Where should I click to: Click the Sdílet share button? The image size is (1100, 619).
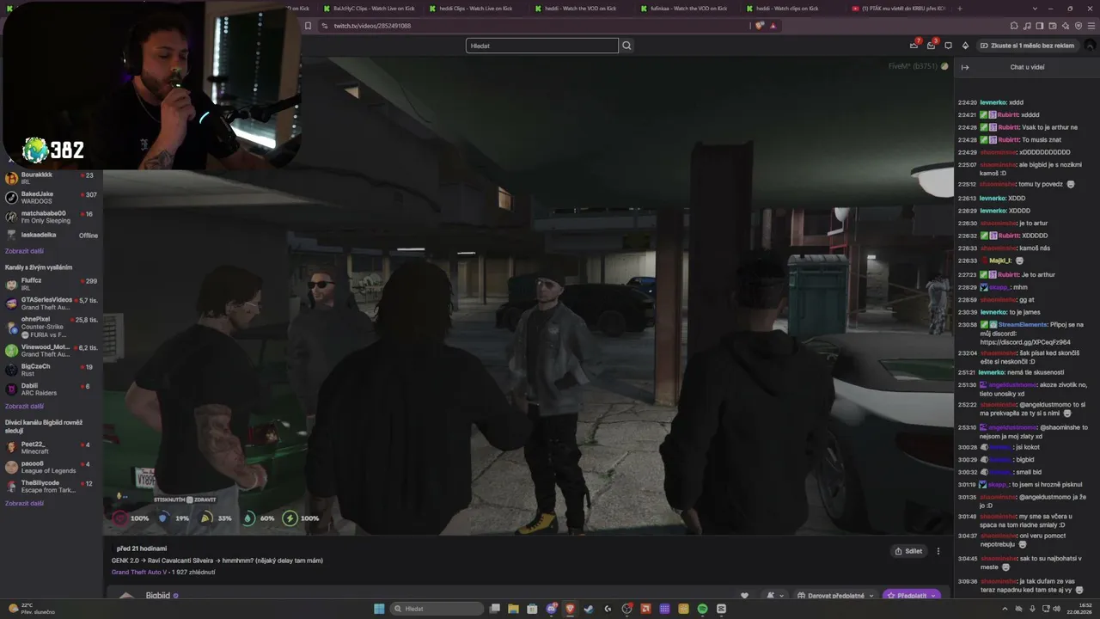(x=908, y=551)
